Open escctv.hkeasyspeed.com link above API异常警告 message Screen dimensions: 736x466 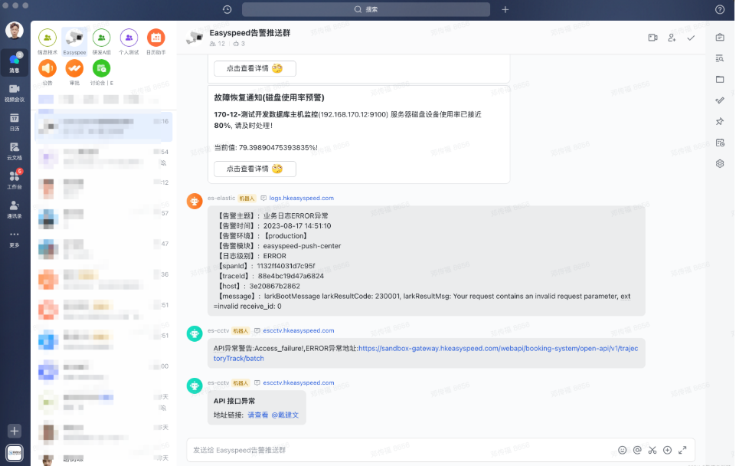tap(299, 330)
